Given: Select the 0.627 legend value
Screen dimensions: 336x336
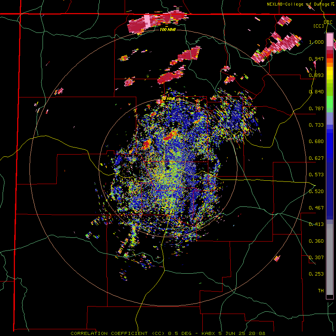Looking at the screenshot, I should [316, 158].
